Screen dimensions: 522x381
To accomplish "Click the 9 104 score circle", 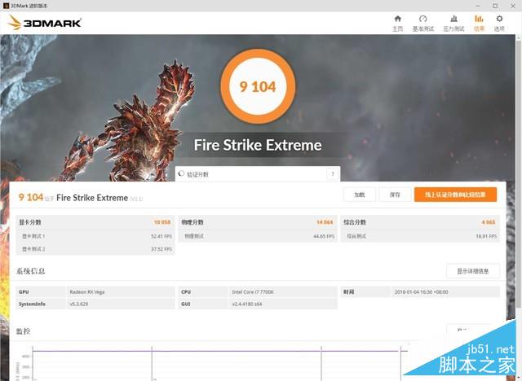I will 258,86.
